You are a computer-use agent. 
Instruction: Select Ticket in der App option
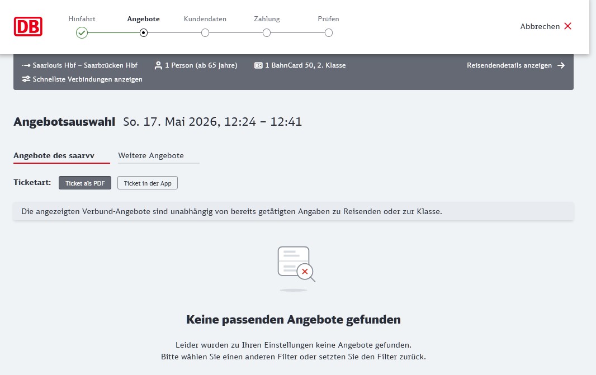148,183
